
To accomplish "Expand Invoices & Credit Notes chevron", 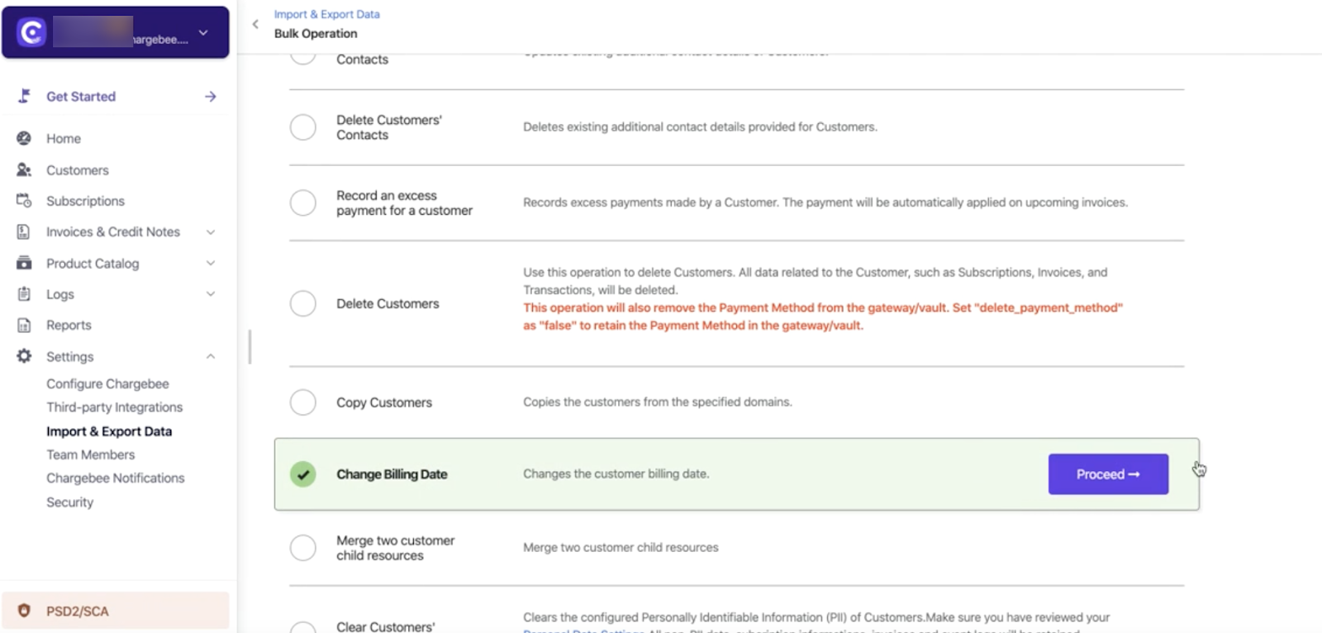I will click(211, 232).
